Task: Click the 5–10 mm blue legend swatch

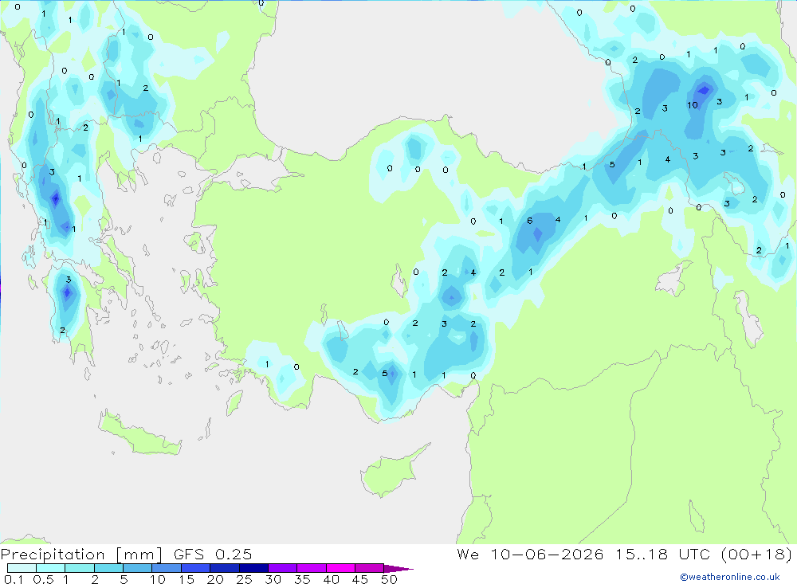Action: [137, 568]
